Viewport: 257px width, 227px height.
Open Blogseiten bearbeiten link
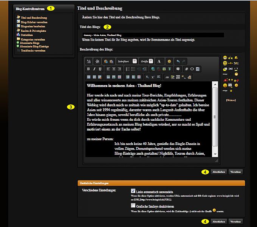pyautogui.click(x=33, y=26)
